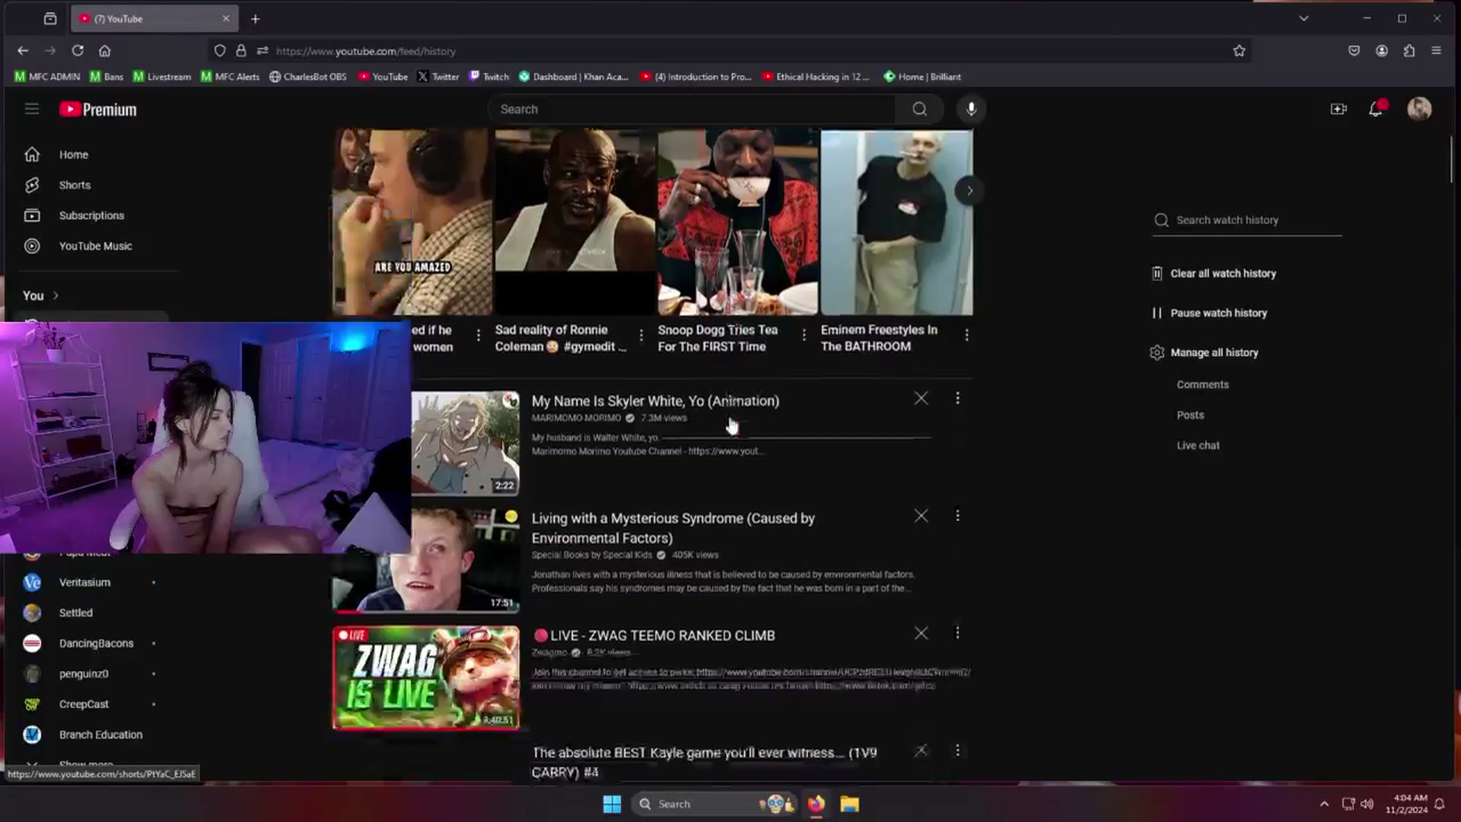Remove Skyler White video from history
The height and width of the screenshot is (822, 1461).
(921, 398)
